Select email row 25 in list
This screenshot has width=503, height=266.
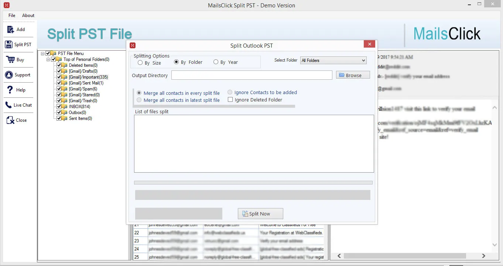pyautogui.click(x=228, y=257)
